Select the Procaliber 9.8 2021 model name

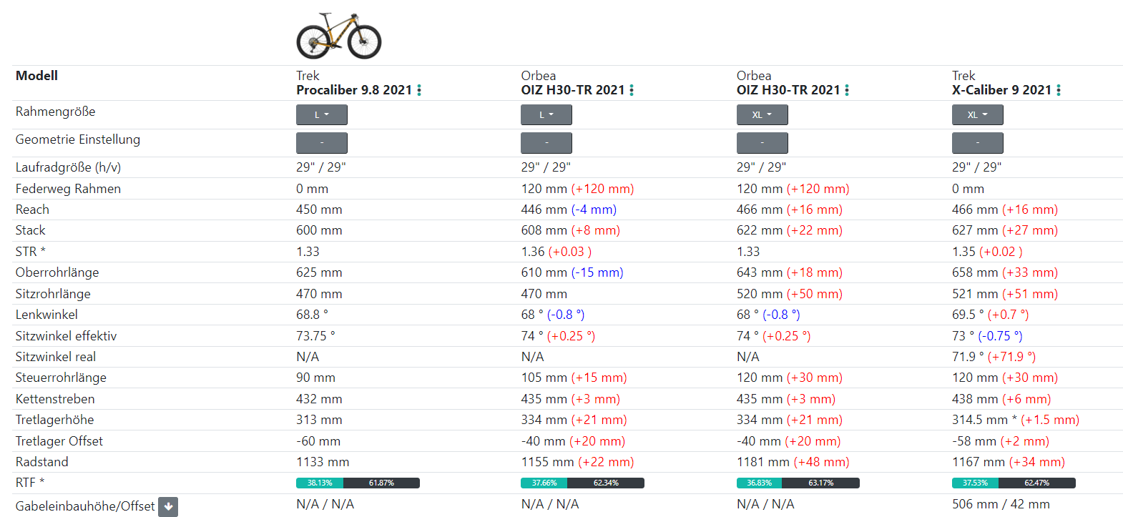[x=354, y=90]
